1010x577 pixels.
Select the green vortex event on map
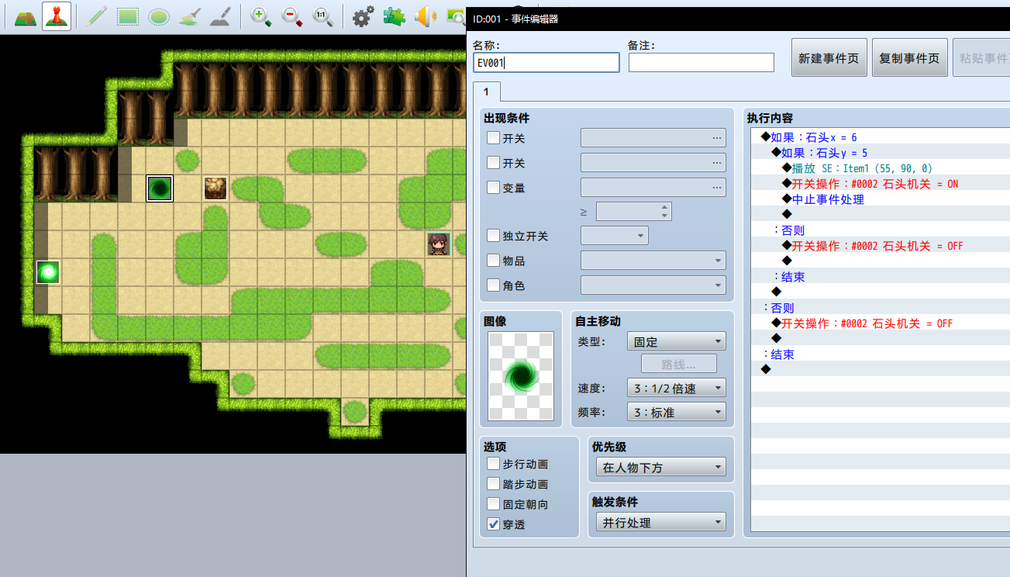(160, 188)
